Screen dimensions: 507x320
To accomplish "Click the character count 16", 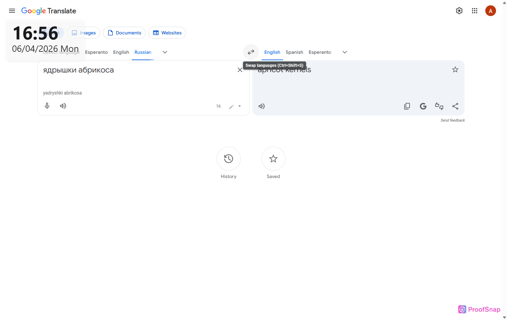I will [x=218, y=106].
